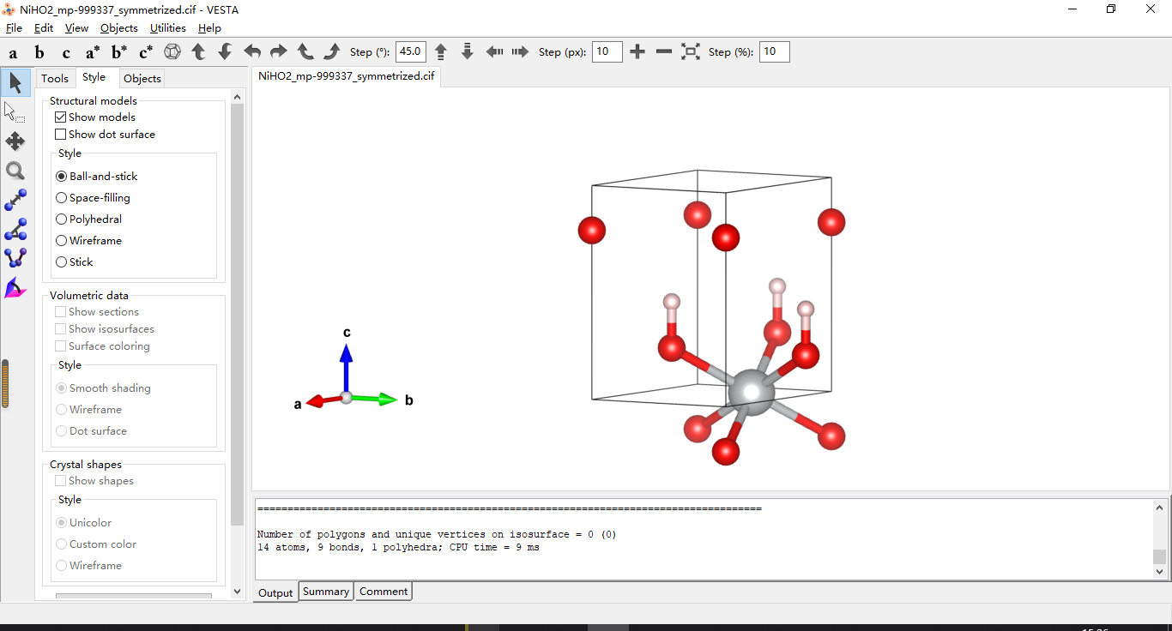
Task: Select the Interfacial angle tool
Action: (15, 288)
